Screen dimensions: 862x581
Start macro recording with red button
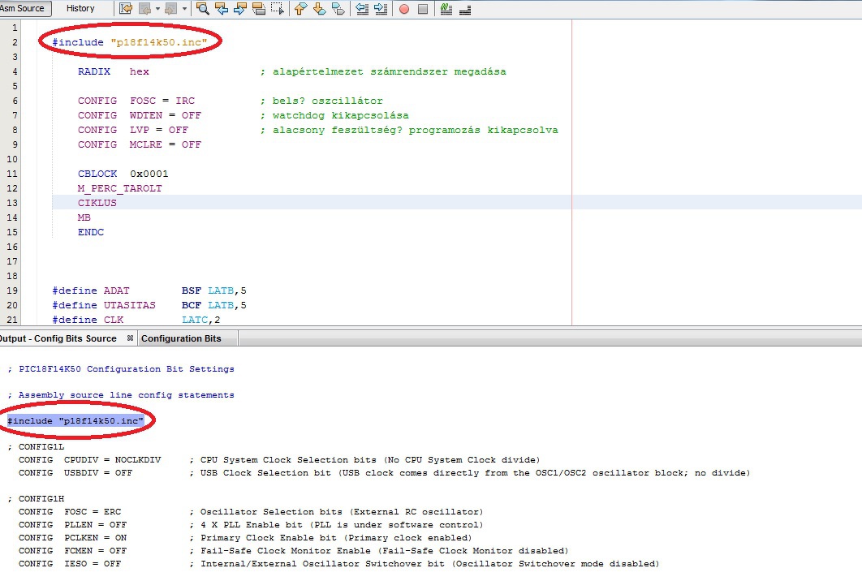[404, 9]
